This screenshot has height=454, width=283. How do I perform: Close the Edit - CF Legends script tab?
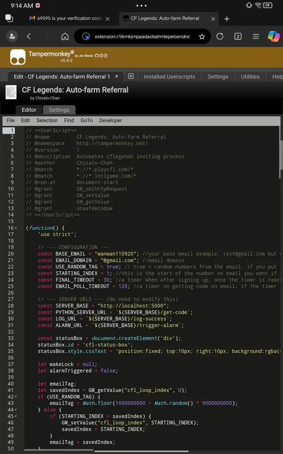click(x=117, y=76)
